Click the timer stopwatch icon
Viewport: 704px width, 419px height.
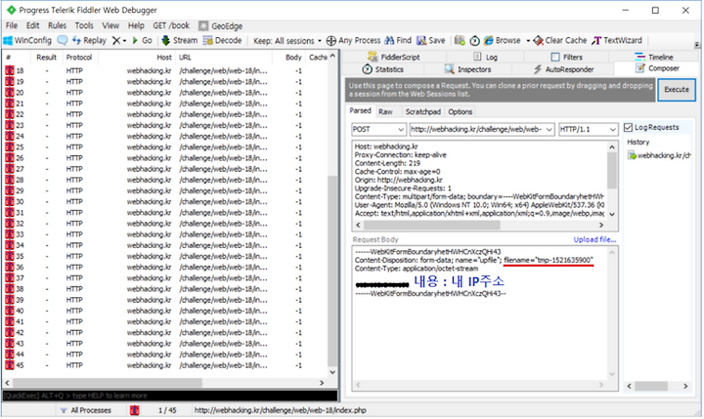click(x=474, y=41)
